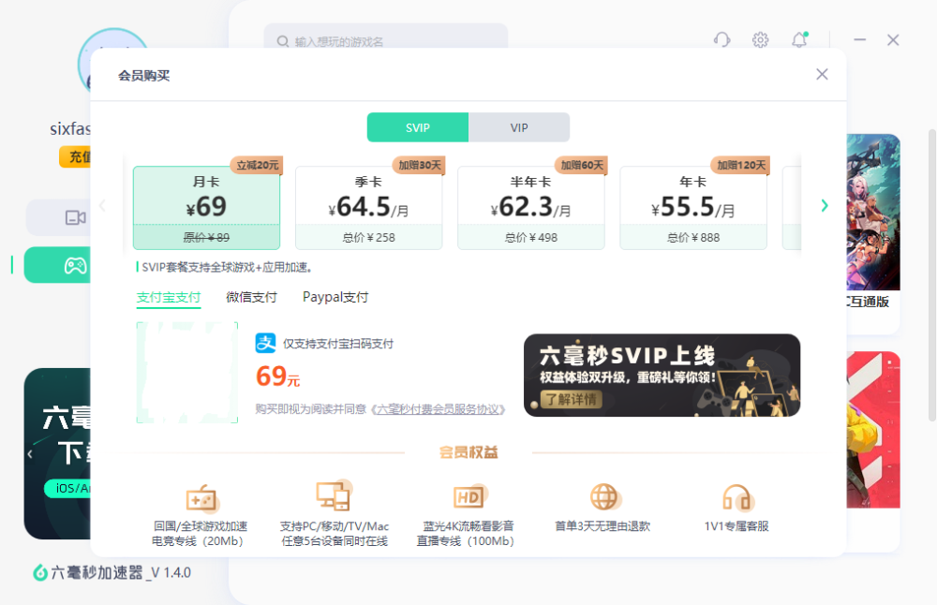Choose Paypal支付 payment tab

click(x=335, y=298)
